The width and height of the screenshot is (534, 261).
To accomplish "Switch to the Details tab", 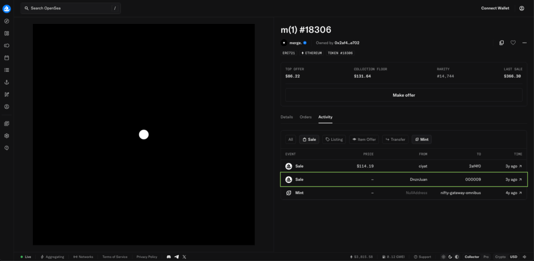I will [x=287, y=117].
